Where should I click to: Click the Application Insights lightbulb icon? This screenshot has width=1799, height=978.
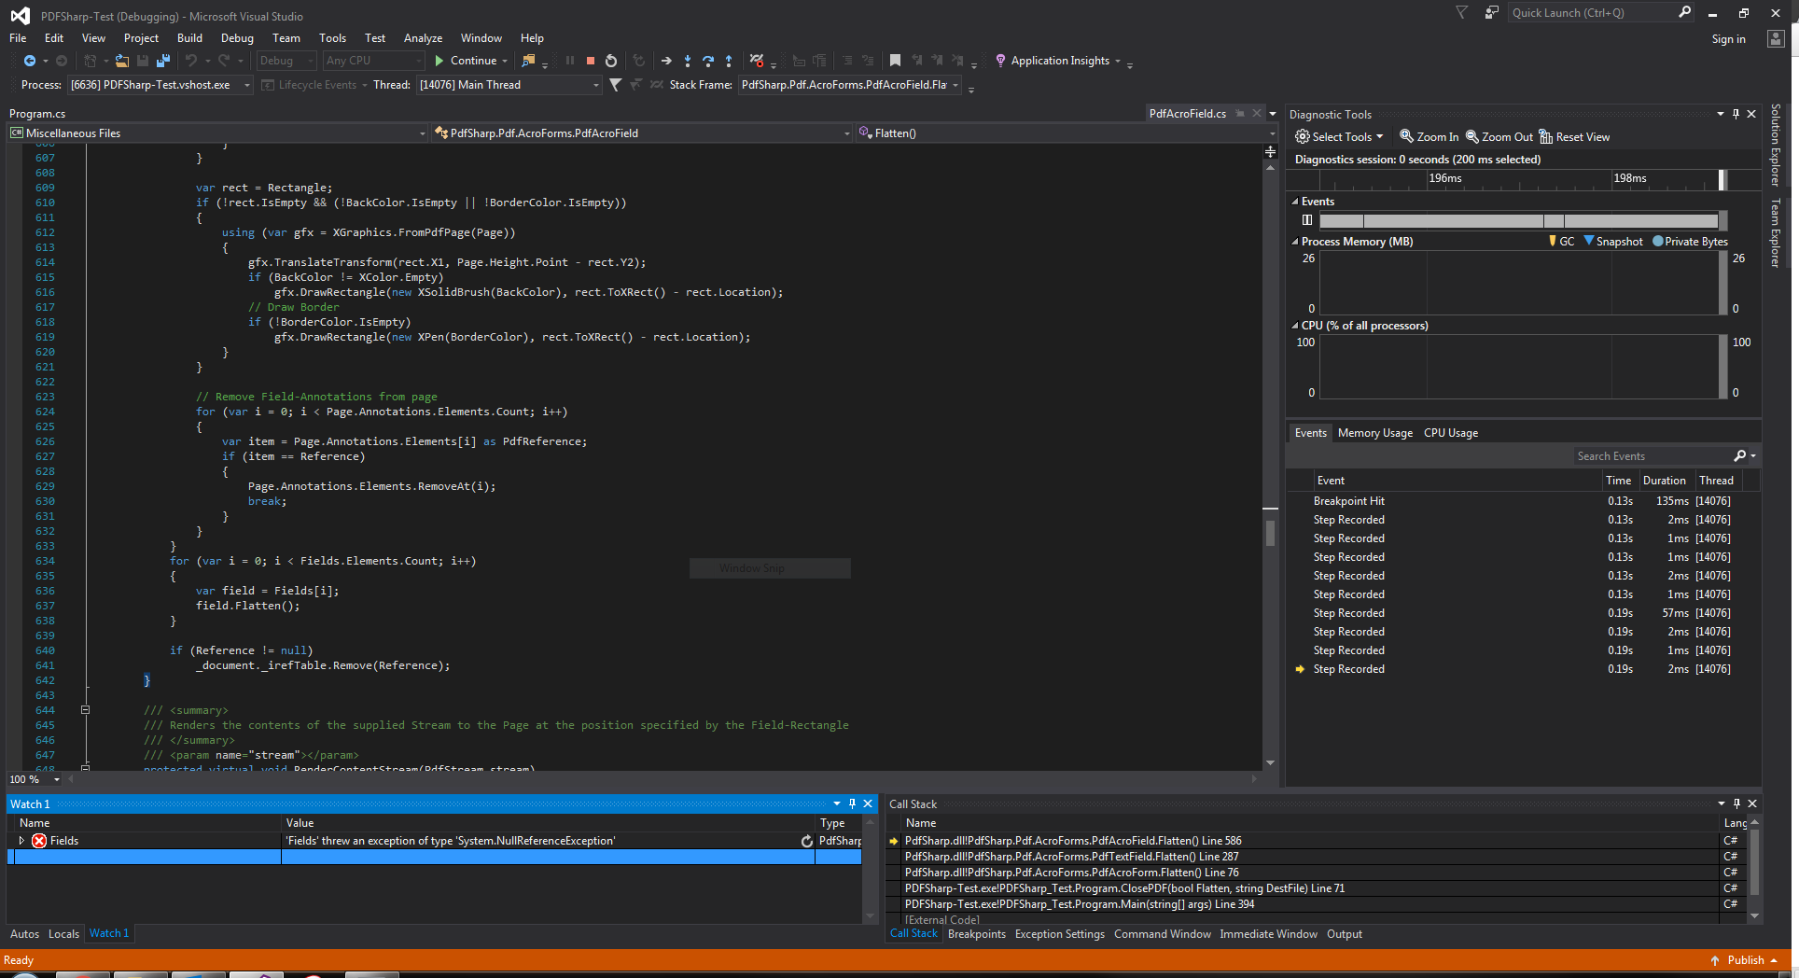click(x=1001, y=61)
